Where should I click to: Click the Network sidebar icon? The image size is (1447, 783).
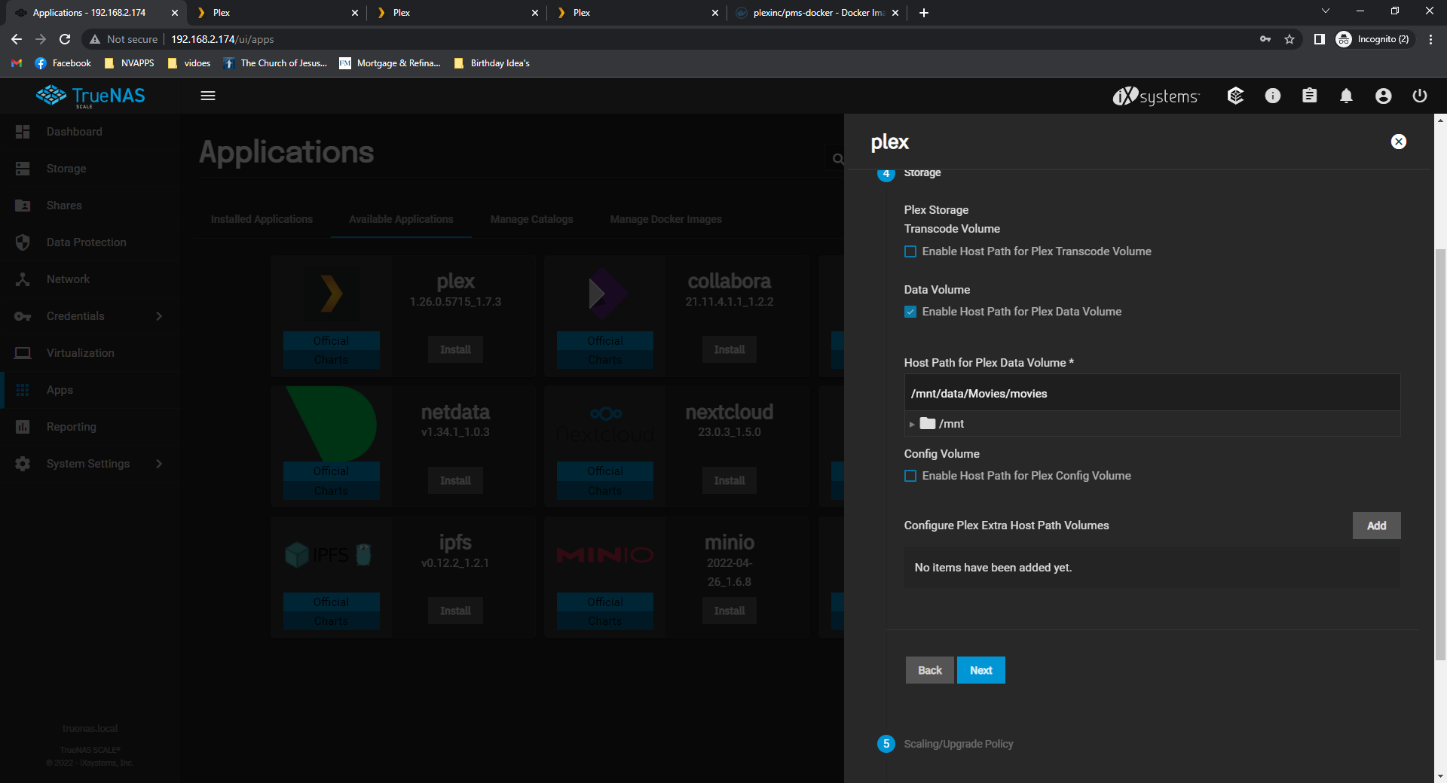(x=23, y=279)
